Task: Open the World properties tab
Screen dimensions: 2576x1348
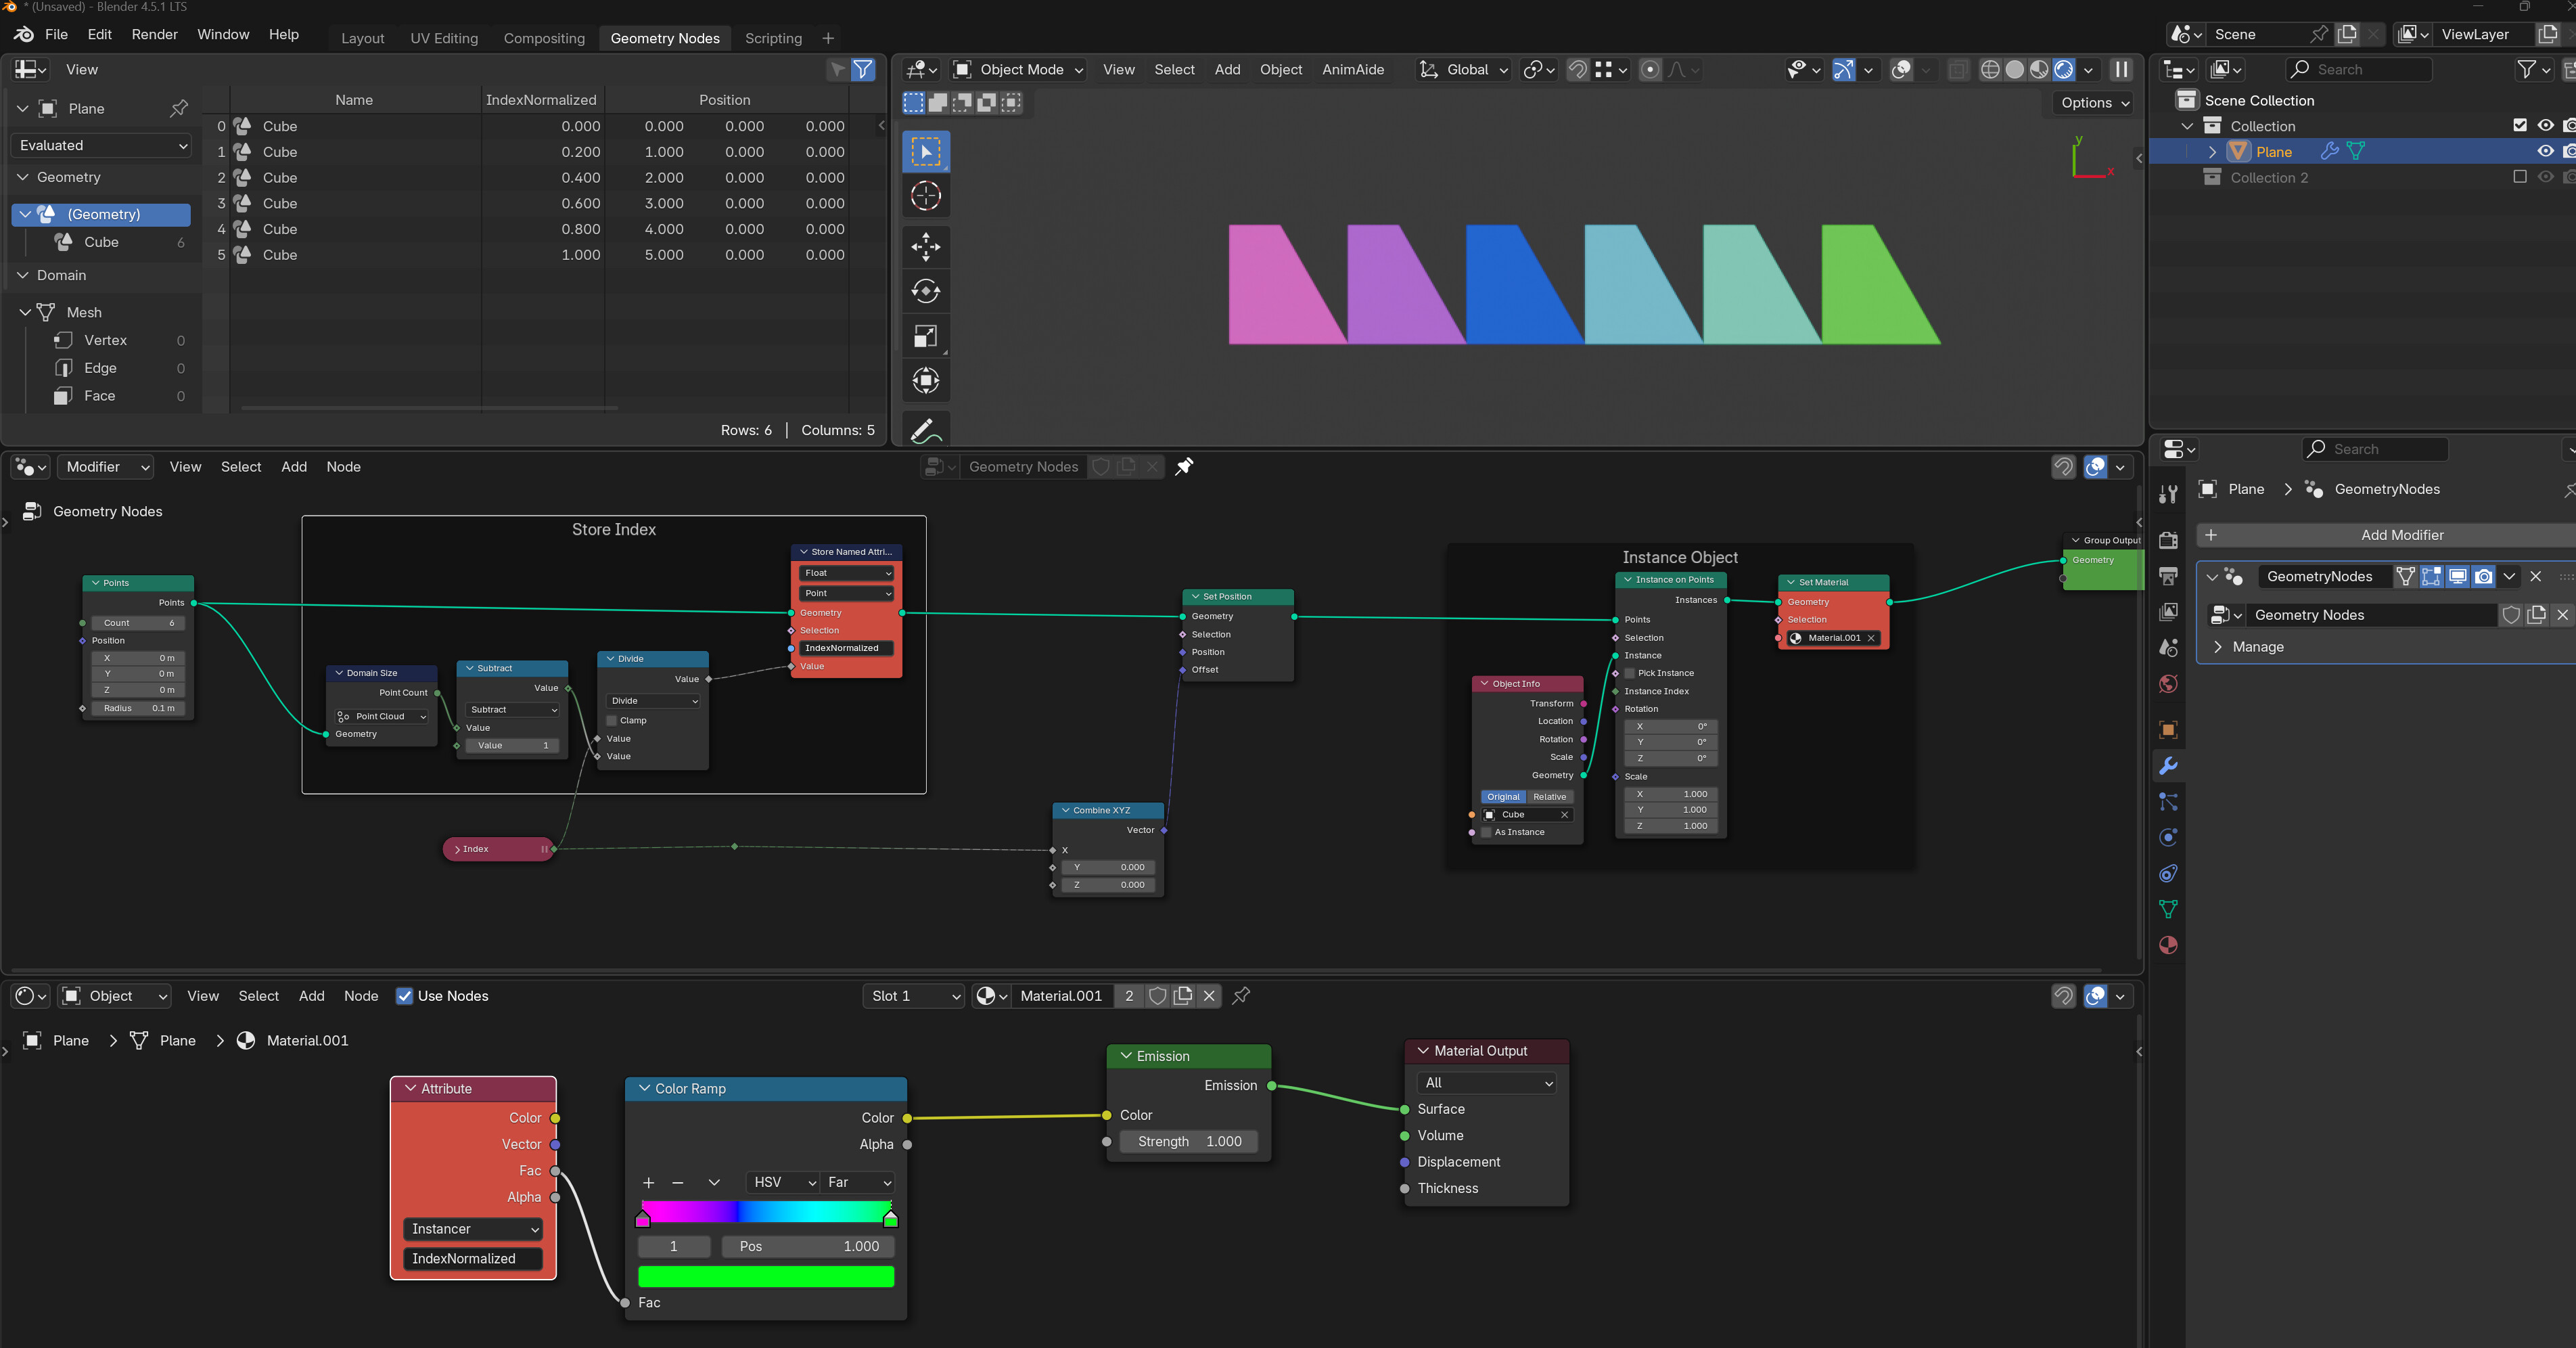Action: [x=2168, y=684]
